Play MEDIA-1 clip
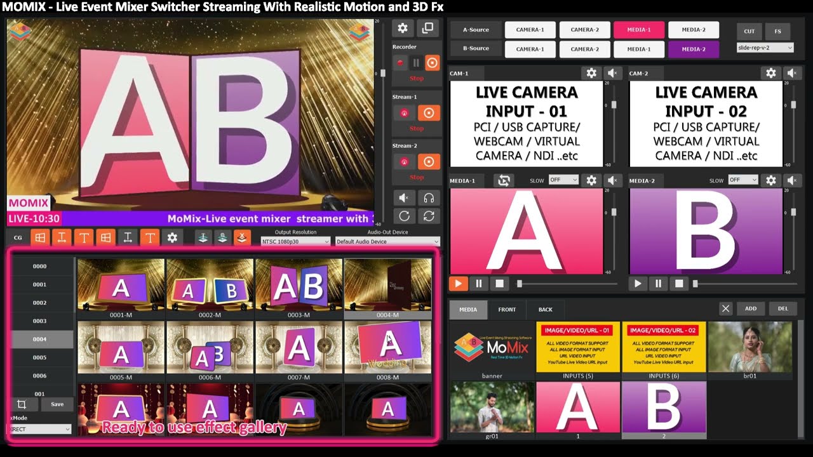813x457 pixels. tap(458, 284)
